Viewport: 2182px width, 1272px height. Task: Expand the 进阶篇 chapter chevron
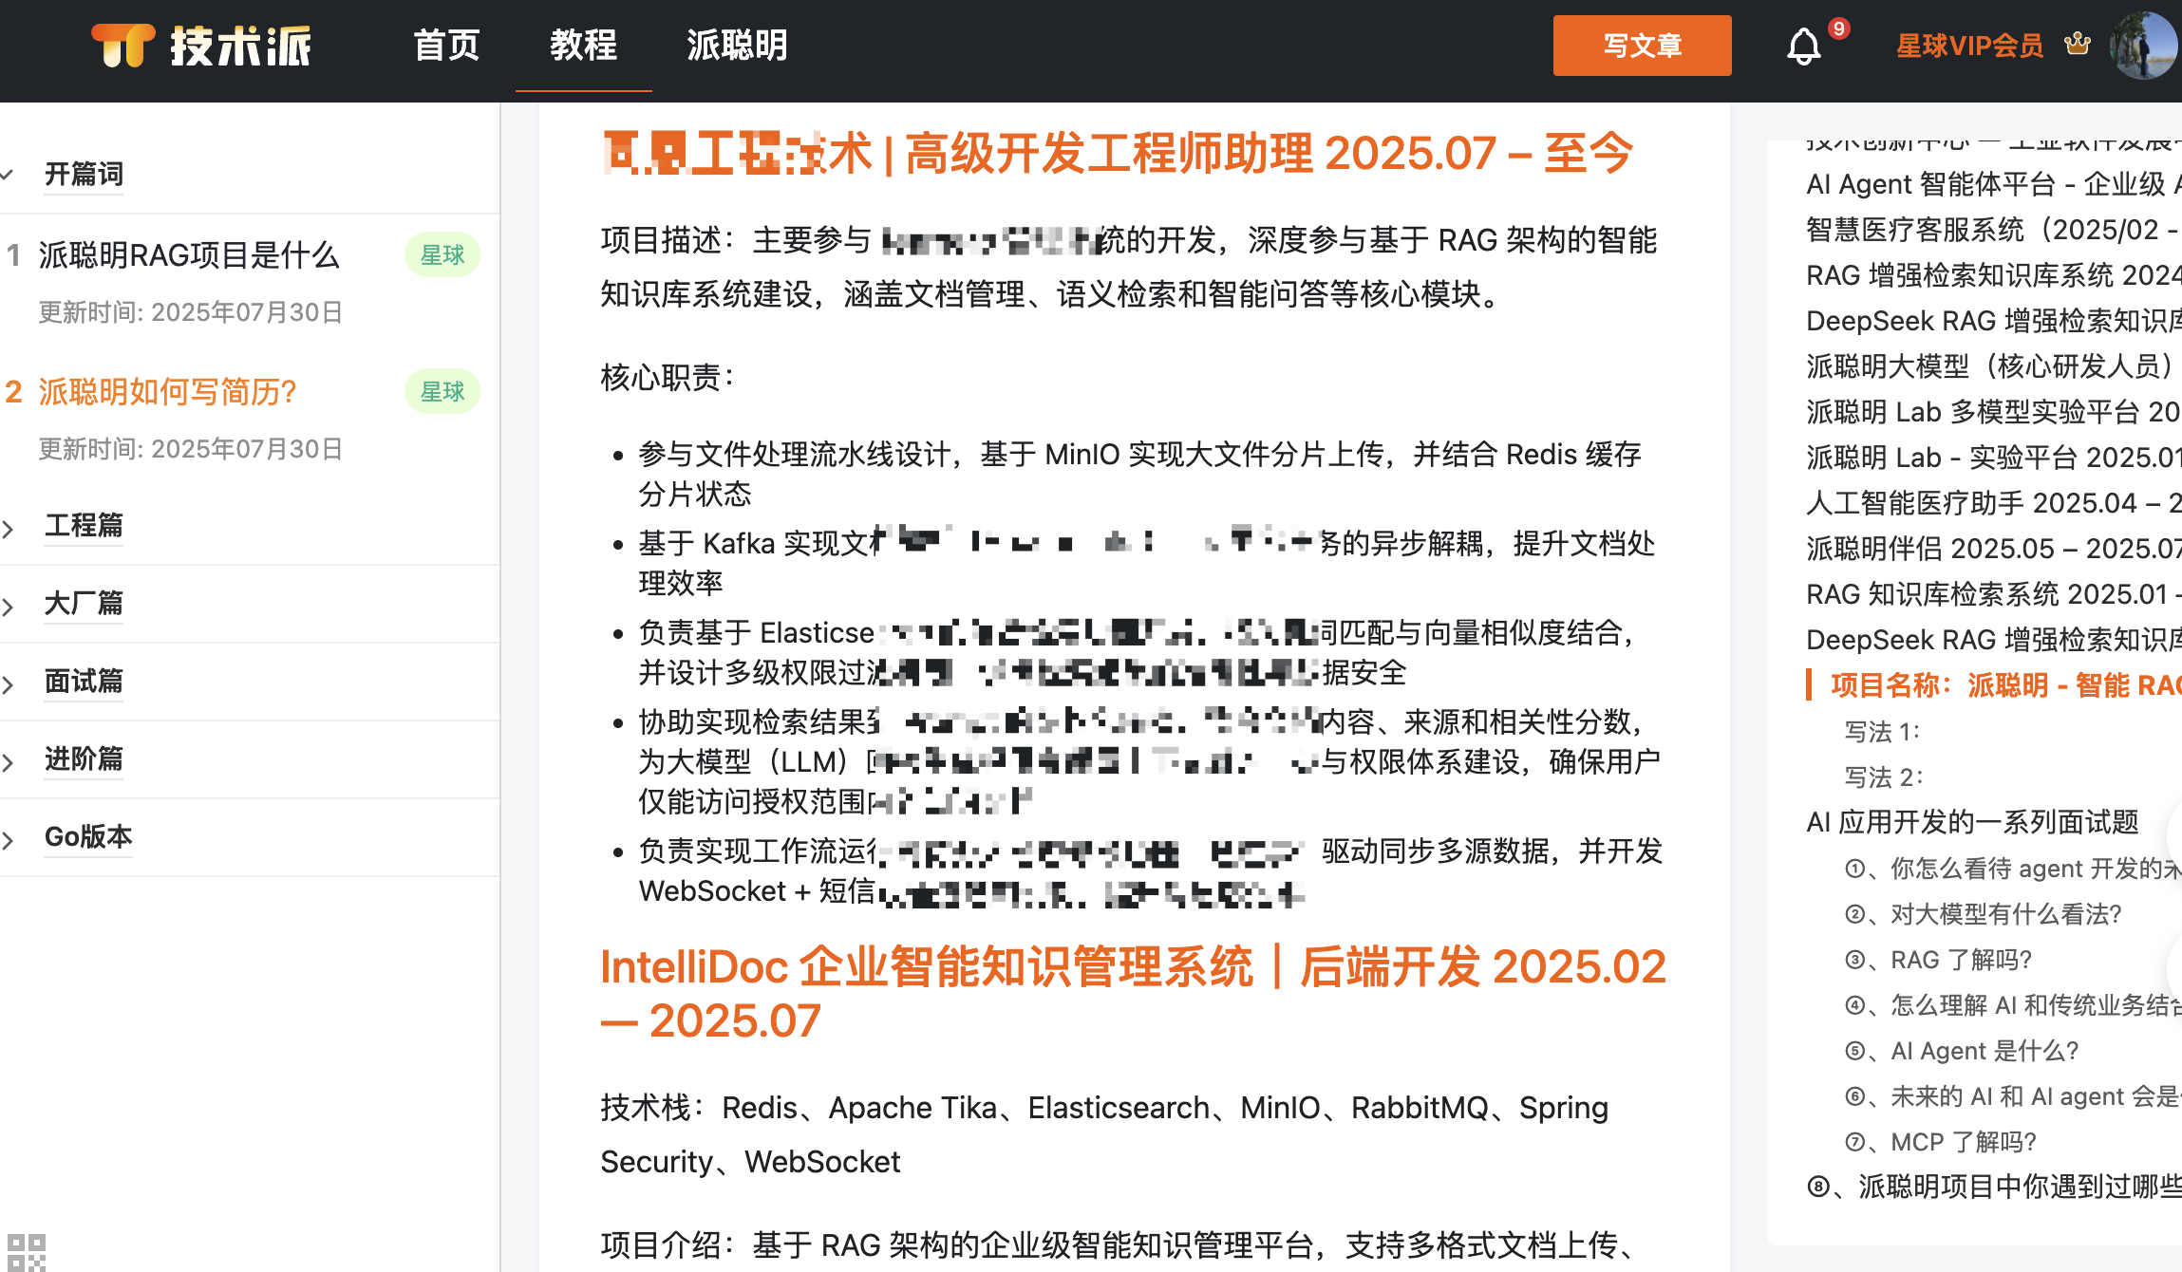pos(9,762)
